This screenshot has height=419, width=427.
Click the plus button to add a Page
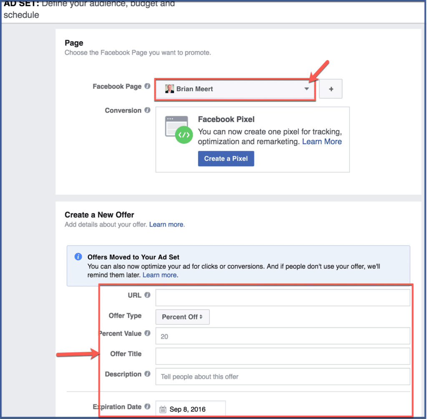point(331,89)
